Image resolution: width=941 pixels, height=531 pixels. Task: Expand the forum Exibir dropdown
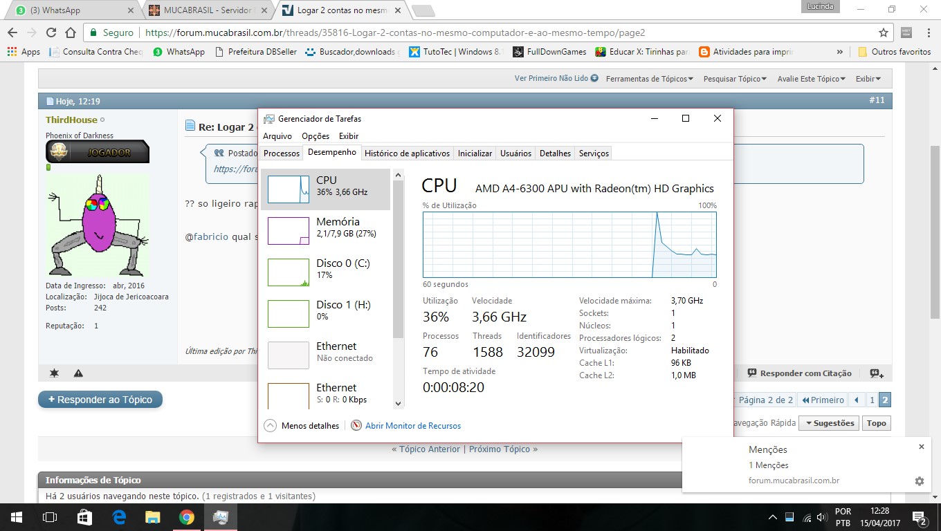[868, 79]
